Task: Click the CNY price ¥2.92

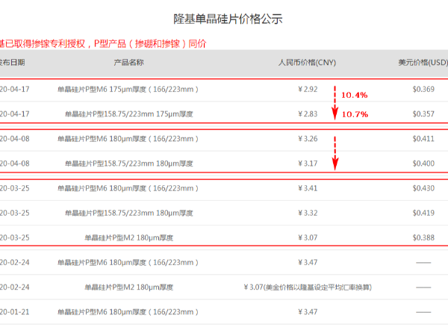Action: coord(308,89)
